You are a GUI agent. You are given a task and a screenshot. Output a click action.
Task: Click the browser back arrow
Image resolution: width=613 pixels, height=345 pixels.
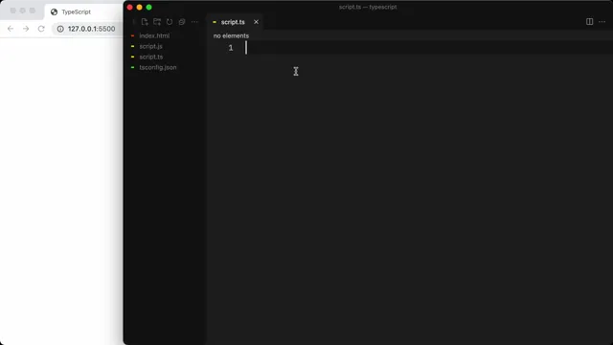(11, 29)
